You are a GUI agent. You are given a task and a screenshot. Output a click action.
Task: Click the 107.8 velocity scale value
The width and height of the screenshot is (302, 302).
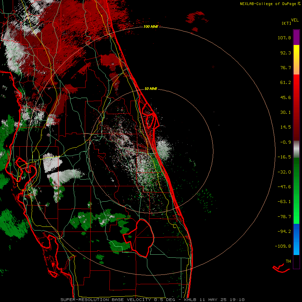[x=284, y=38]
